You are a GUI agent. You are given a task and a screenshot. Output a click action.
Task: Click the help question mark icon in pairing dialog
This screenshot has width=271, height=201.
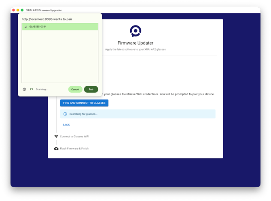[x=24, y=89]
